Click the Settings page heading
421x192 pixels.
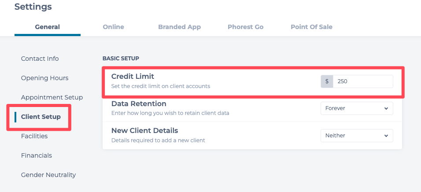[x=33, y=7]
